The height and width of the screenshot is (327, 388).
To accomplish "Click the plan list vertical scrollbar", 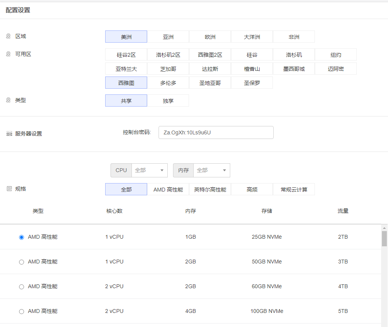I will coord(384,239).
